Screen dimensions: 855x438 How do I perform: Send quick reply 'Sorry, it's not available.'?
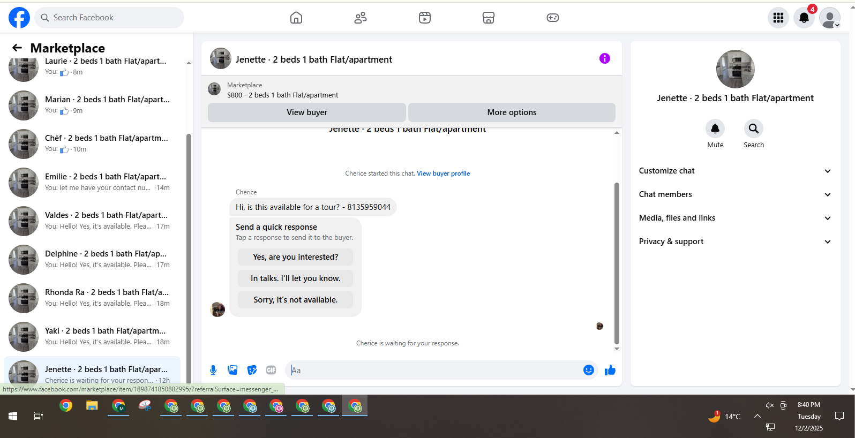(x=296, y=300)
